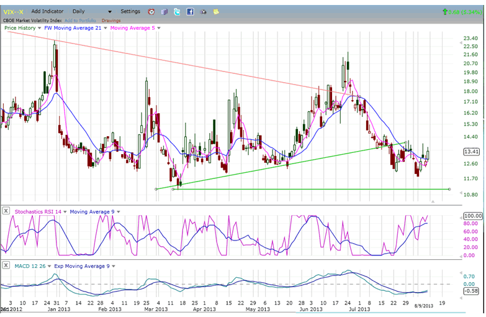Click the camera snapshot icon
This screenshot has height=317, width=486.
click(x=203, y=12)
